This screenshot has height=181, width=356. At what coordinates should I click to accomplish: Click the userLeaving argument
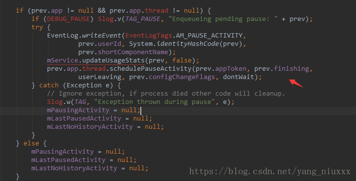[100, 77]
